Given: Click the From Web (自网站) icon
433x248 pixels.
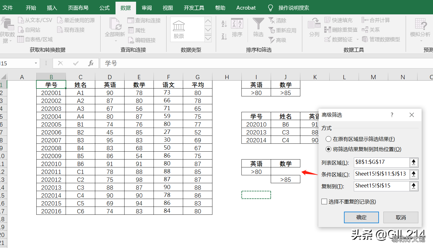Looking at the screenshot, I should [x=21, y=30].
